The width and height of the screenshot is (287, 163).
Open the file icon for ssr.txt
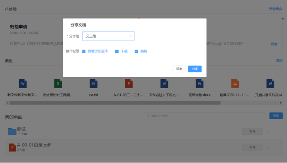coord(93,84)
